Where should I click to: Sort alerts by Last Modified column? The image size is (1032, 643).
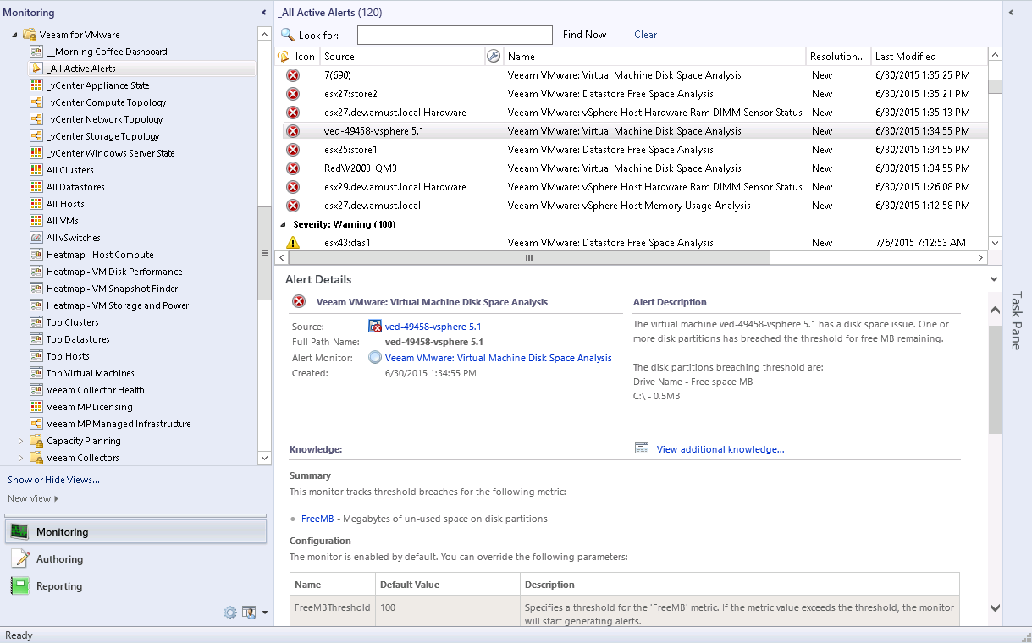click(929, 57)
